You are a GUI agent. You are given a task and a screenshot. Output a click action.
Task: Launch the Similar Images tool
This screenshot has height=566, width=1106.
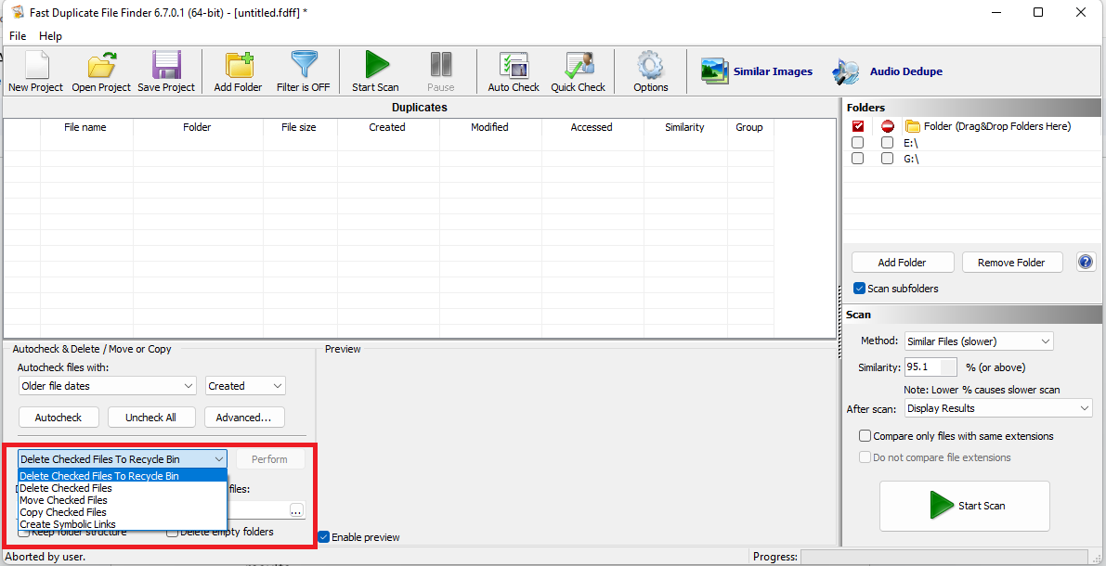coord(757,71)
